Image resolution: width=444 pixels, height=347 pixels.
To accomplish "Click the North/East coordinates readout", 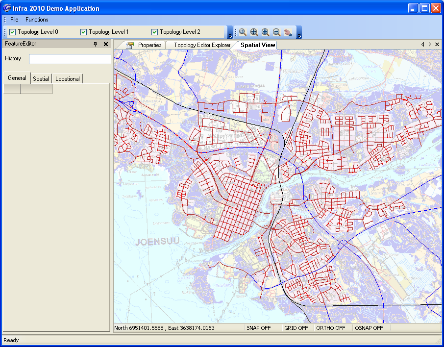I will pos(164,328).
